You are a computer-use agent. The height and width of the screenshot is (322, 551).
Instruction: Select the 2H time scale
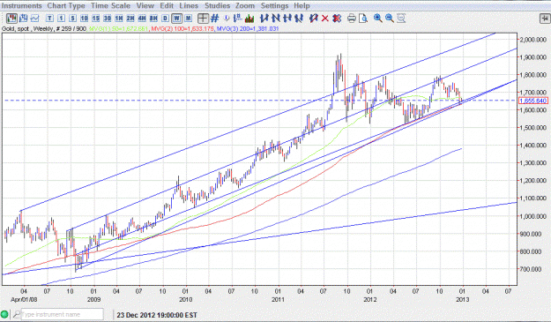tap(130, 19)
